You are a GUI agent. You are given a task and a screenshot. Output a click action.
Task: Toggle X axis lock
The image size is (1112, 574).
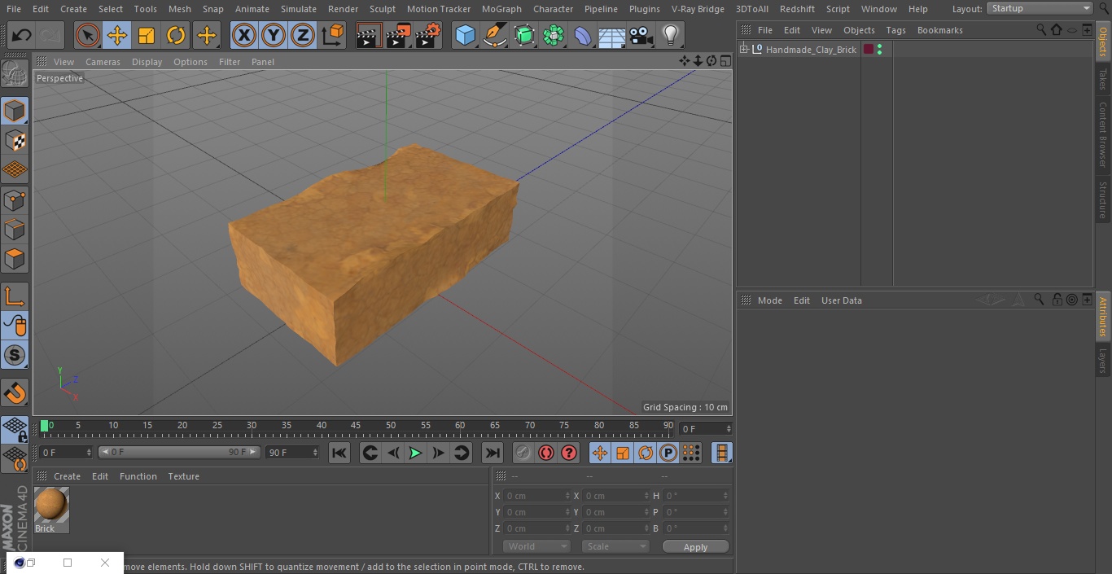pyautogui.click(x=243, y=36)
